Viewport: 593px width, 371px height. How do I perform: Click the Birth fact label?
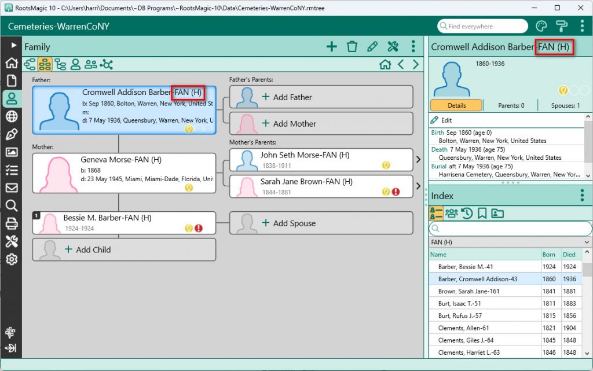(437, 133)
